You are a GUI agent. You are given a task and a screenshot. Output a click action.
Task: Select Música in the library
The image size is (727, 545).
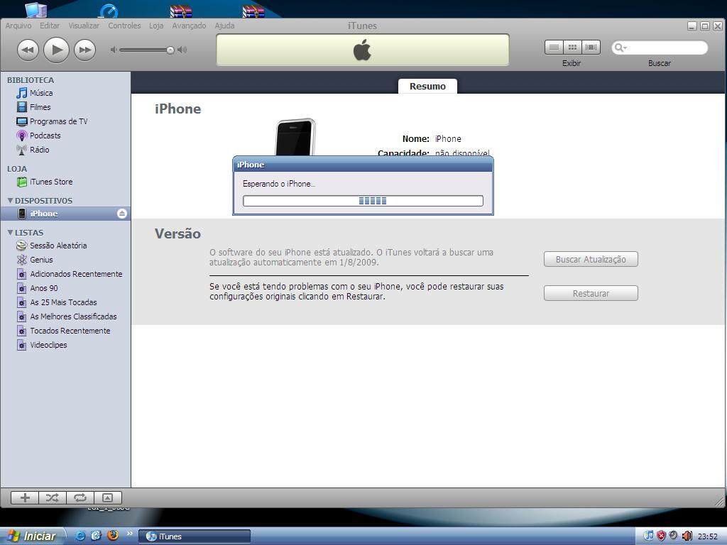tap(41, 93)
